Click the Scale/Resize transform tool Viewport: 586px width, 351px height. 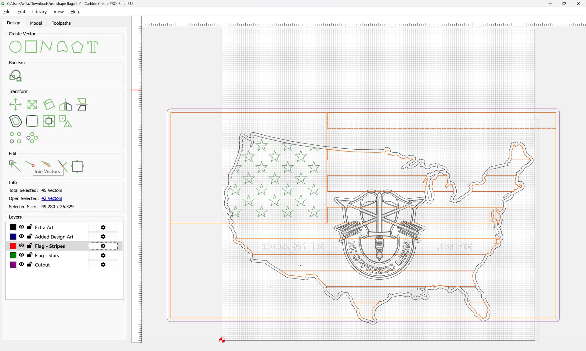pyautogui.click(x=32, y=105)
